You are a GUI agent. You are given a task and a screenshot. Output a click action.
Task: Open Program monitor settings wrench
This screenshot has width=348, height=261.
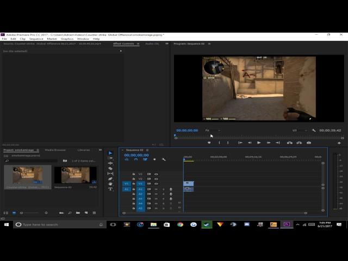[314, 130]
